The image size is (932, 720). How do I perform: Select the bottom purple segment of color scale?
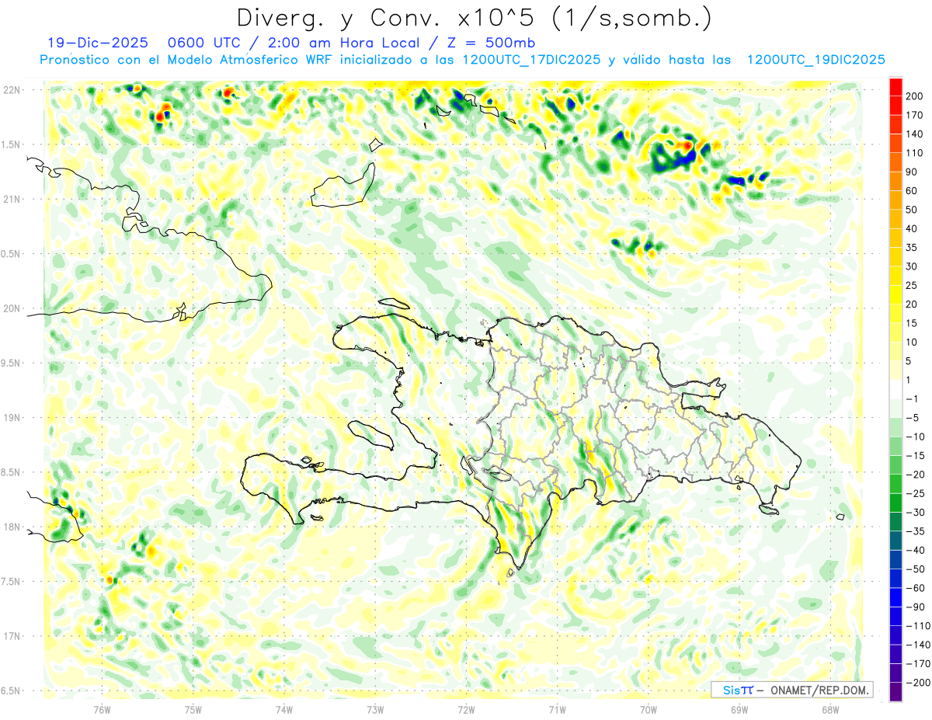coord(895,693)
